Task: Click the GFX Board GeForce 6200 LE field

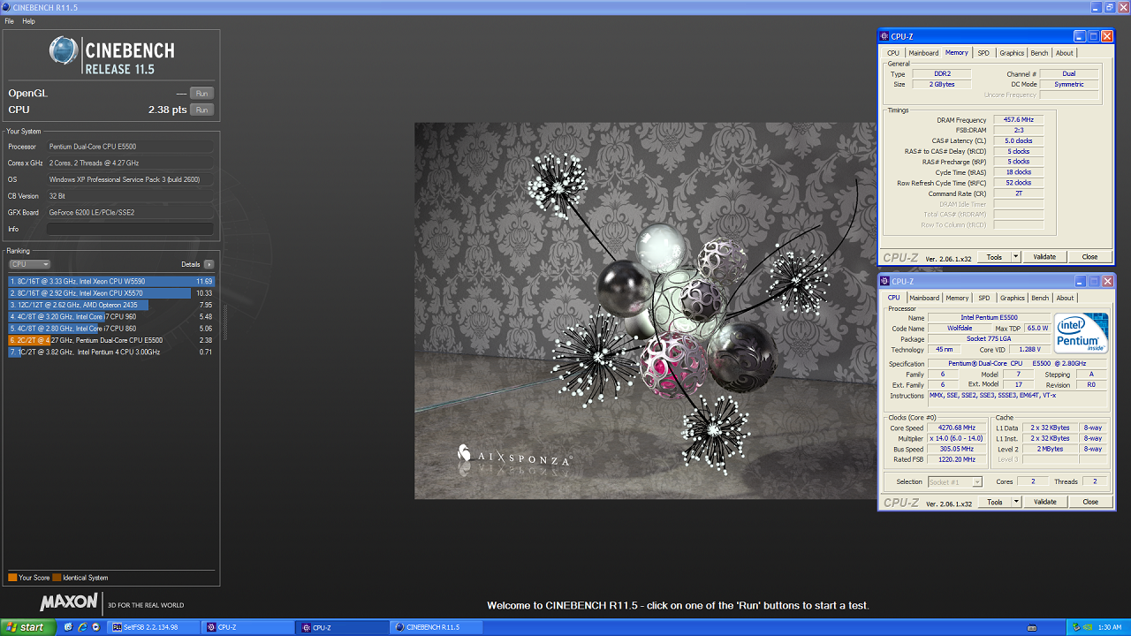Action: pos(130,212)
